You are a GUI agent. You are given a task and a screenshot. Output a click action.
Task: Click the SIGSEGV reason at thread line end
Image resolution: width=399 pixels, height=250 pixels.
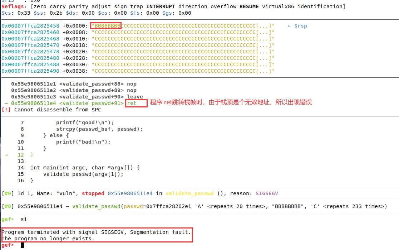pyautogui.click(x=267, y=194)
